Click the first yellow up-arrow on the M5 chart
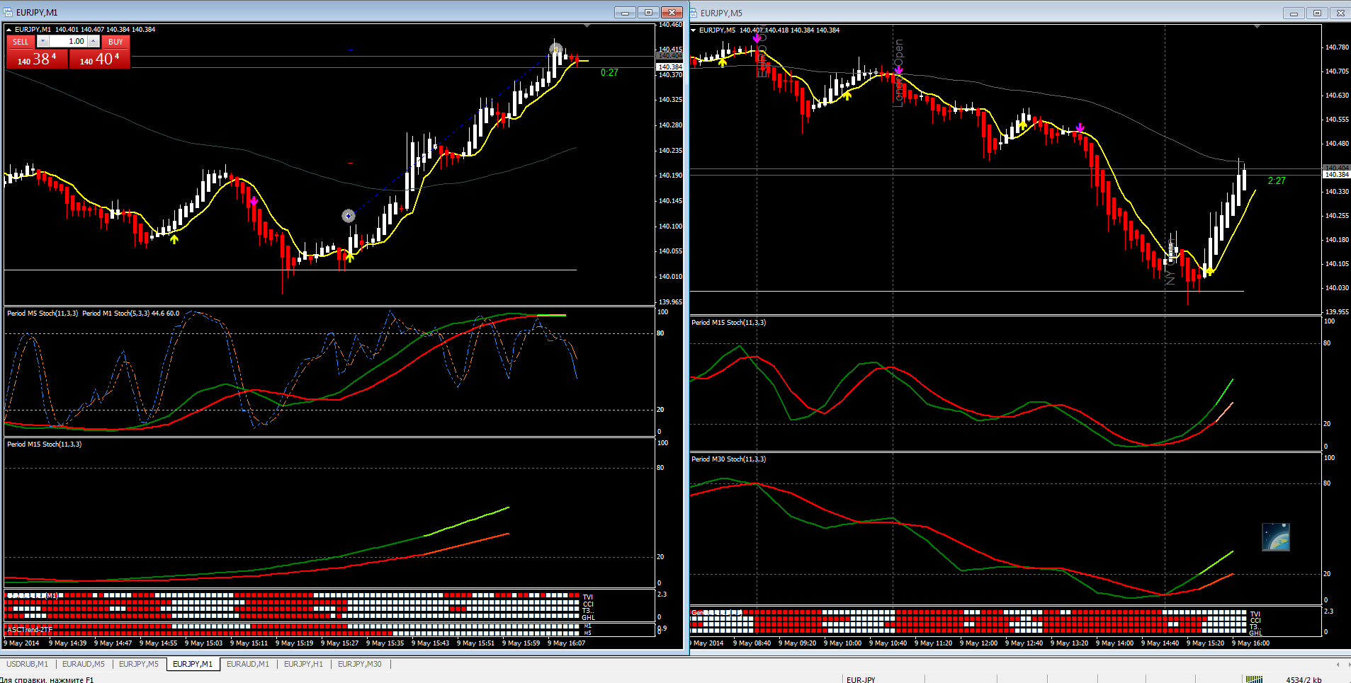The height and width of the screenshot is (683, 1351). click(x=723, y=62)
